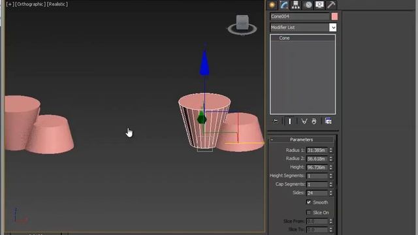
Task: Click the Radius 1 value field
Action: (x=317, y=151)
